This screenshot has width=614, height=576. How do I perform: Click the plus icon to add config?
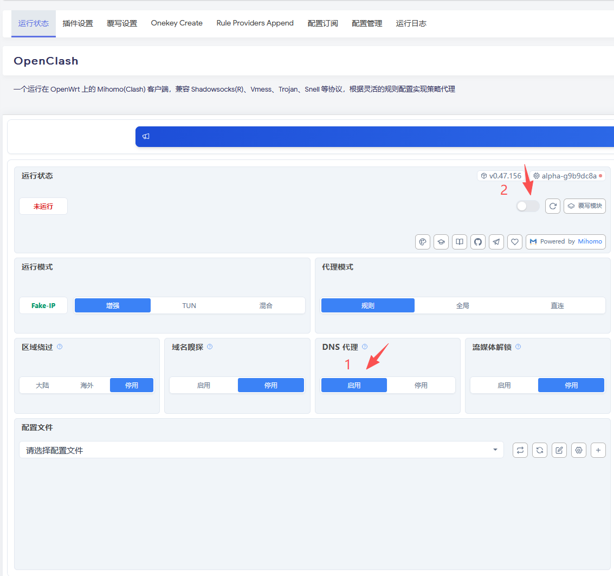click(598, 450)
